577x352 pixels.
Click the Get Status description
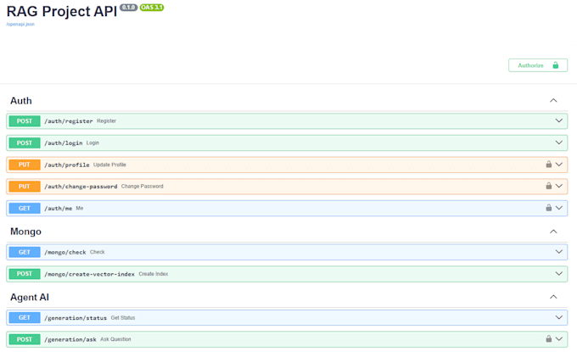pos(123,318)
